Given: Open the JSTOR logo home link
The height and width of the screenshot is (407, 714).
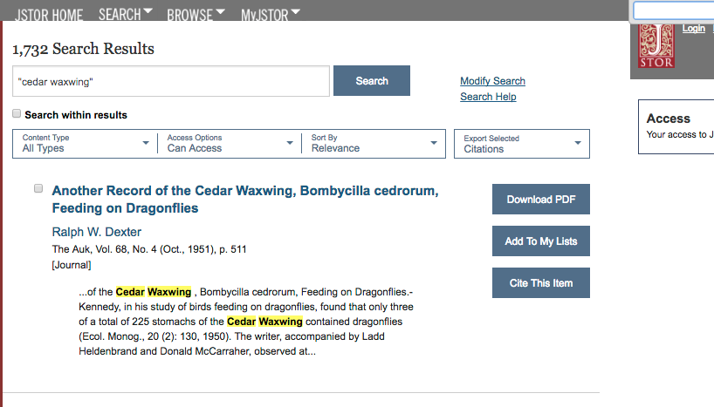Looking at the screenshot, I should pos(656,45).
